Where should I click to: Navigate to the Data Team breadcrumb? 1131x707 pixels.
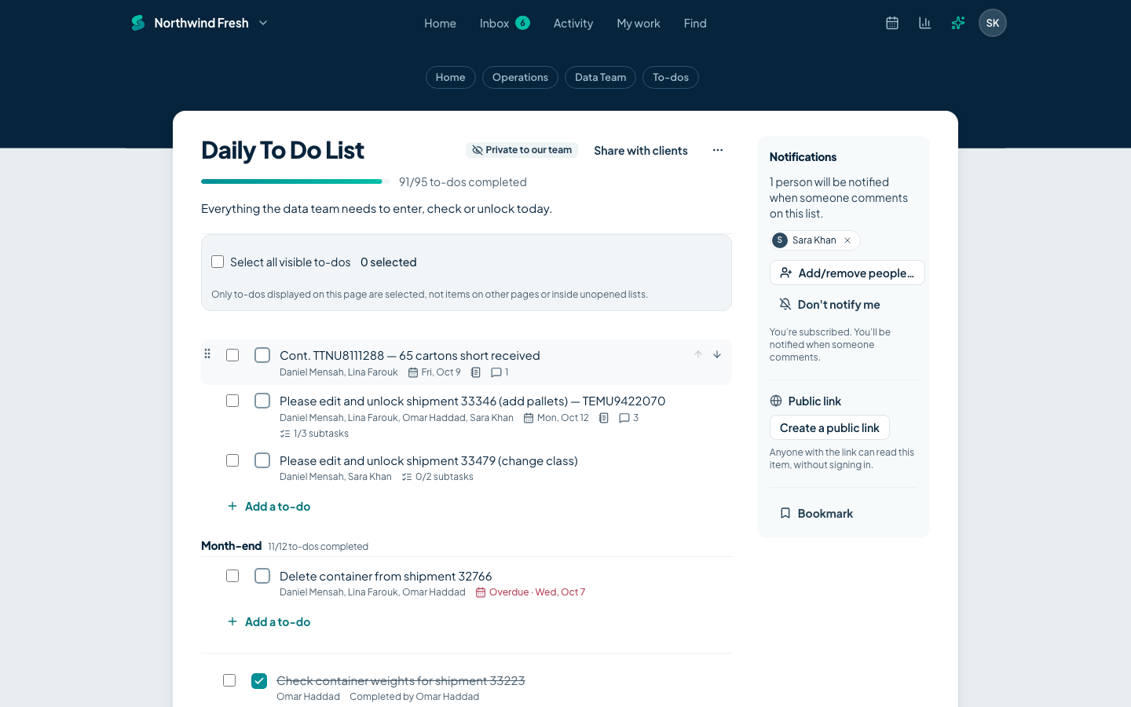pyautogui.click(x=601, y=77)
